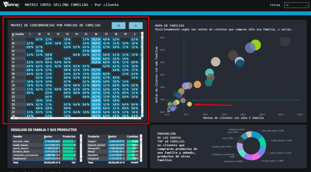The width and height of the screenshot is (311, 172).
Task: Click the Producto column header
Action: point(94,137)
